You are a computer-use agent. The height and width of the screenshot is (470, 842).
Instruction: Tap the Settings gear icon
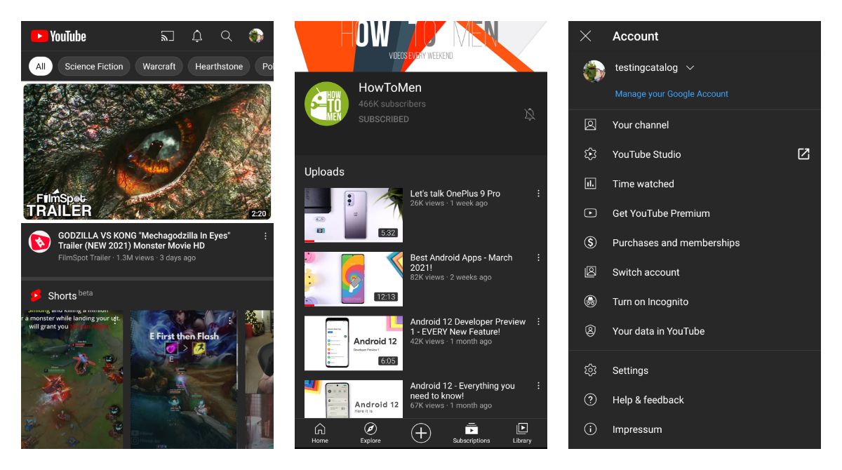pos(591,370)
